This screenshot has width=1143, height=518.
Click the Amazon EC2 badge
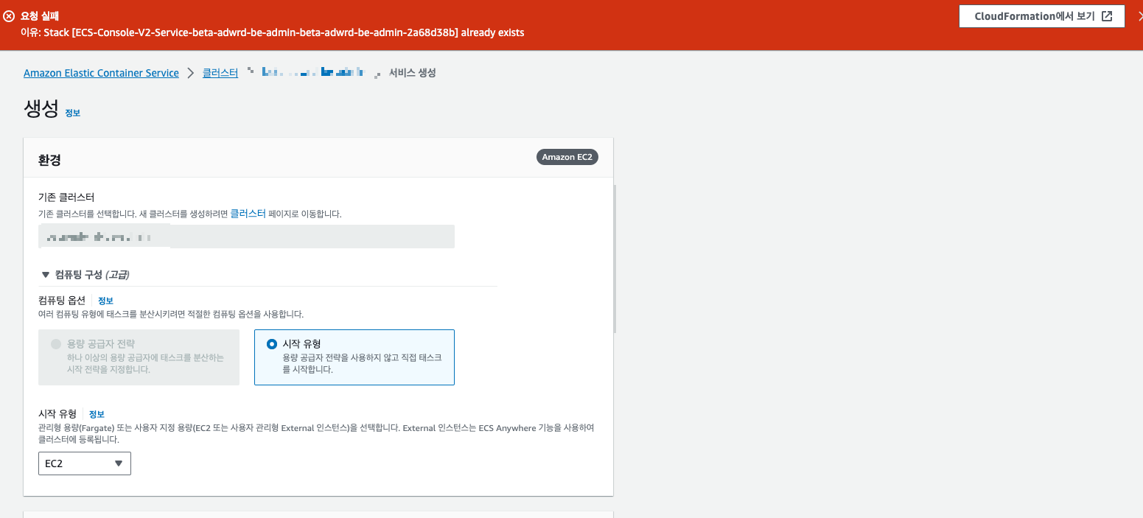point(567,157)
